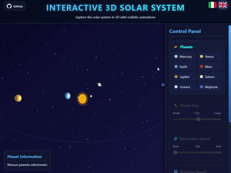The image size is (231, 173).
Task: Click the 'Large' label under Planet Size
Action: 218,113
